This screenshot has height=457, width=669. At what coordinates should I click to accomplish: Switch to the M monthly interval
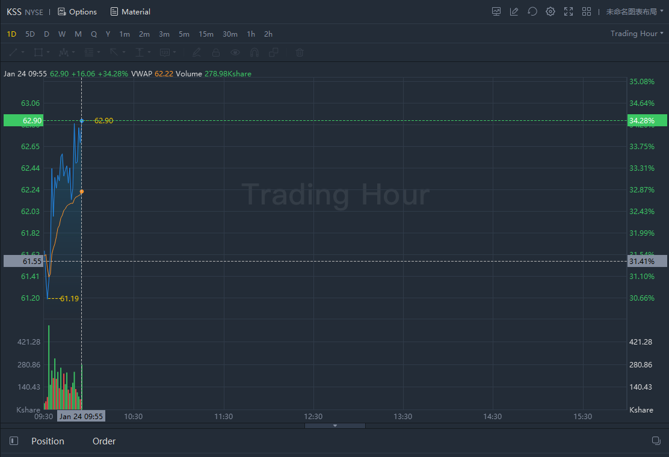(78, 34)
